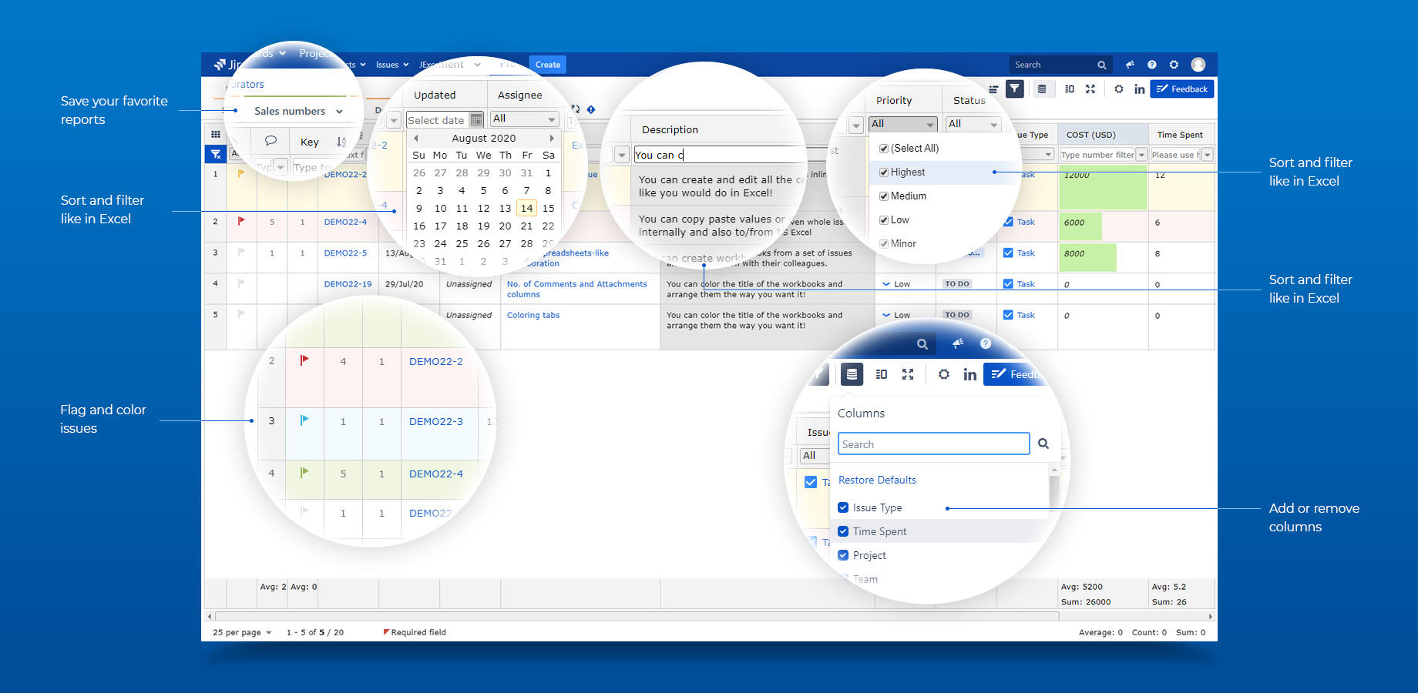Click the Priority column header
This screenshot has width=1418, height=693.
point(894,101)
